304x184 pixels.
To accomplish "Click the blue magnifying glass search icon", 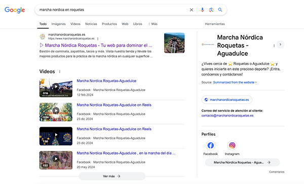I will pos(220,10).
